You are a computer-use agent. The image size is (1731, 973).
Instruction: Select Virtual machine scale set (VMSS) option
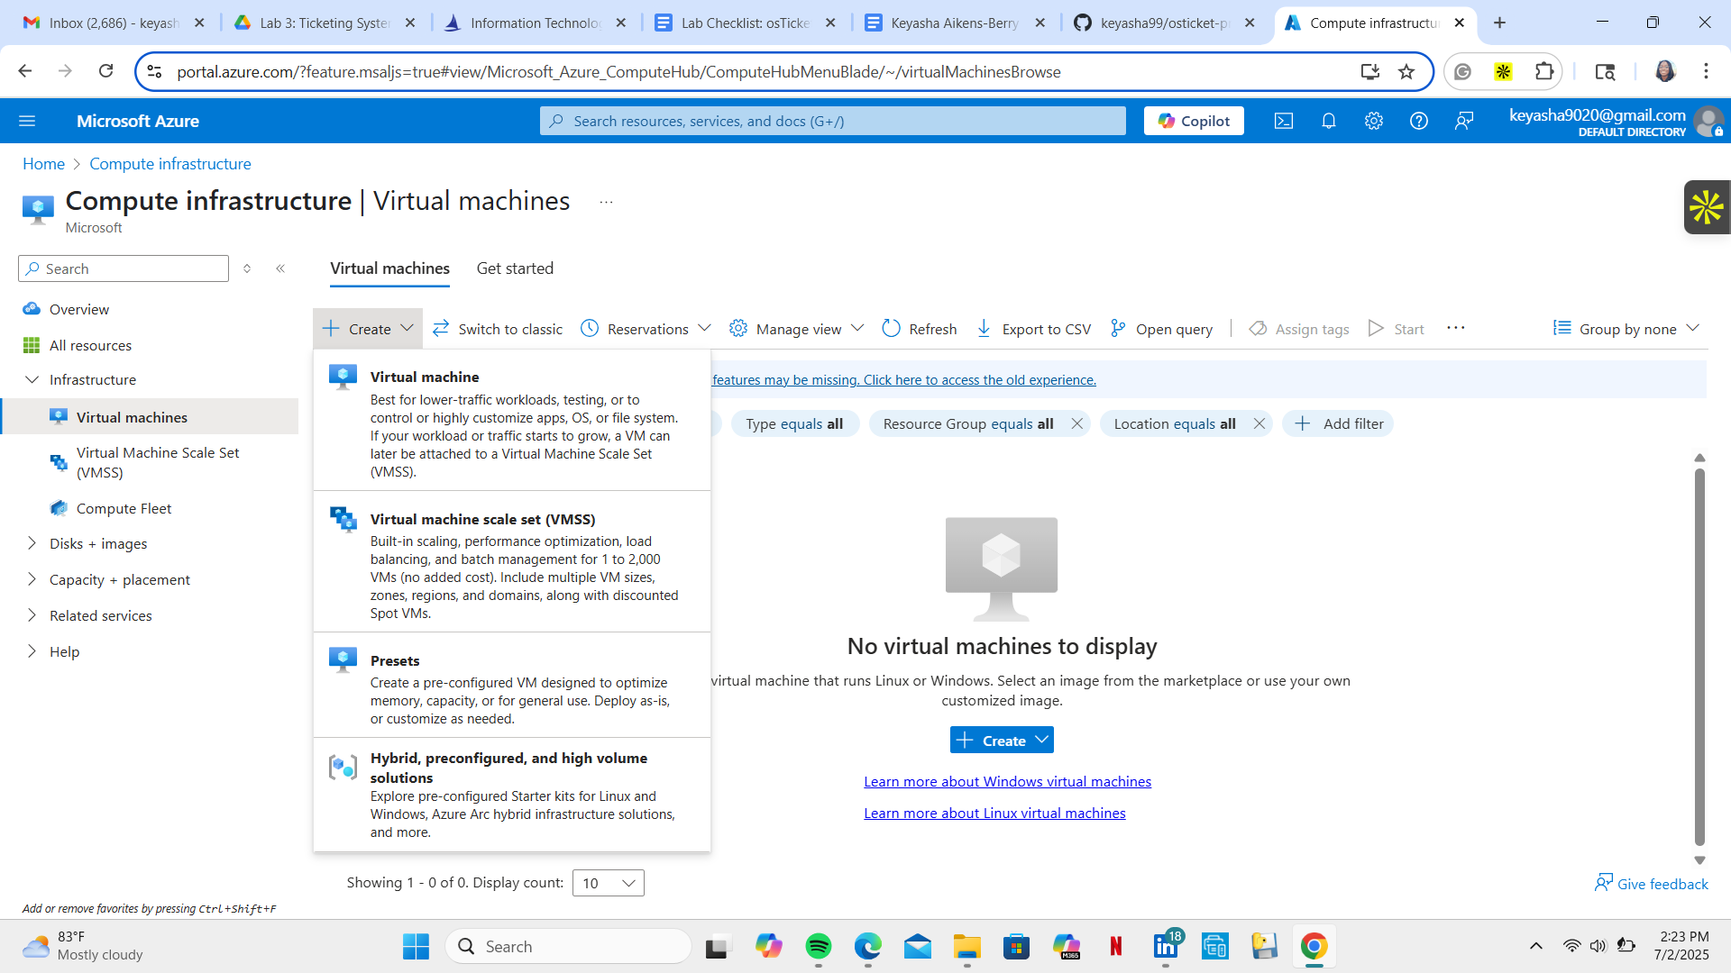(512, 562)
